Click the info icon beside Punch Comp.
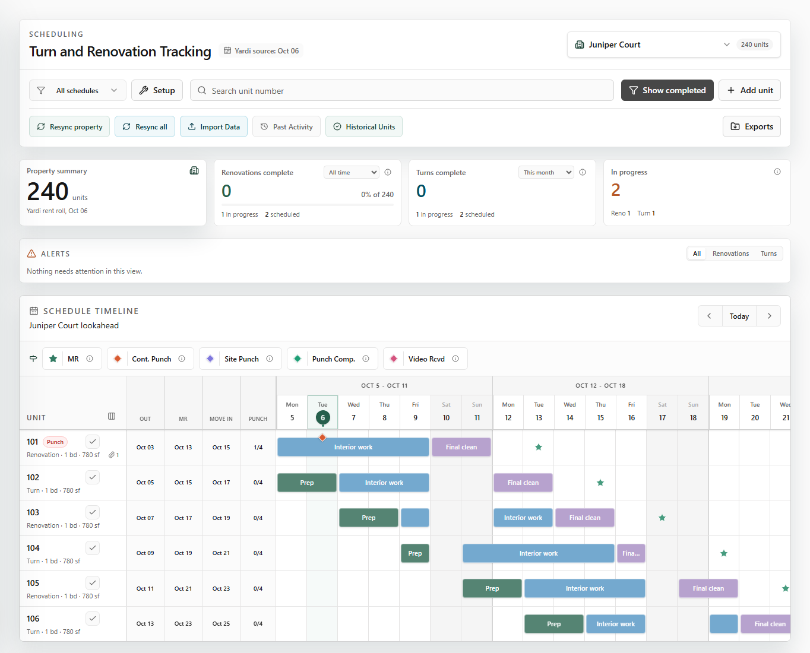The width and height of the screenshot is (810, 653). tap(366, 359)
